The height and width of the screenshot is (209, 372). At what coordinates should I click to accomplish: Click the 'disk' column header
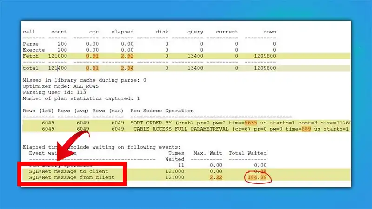coord(162,32)
